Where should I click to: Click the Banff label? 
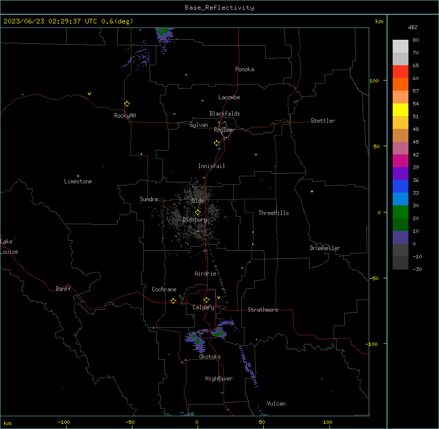(x=63, y=289)
